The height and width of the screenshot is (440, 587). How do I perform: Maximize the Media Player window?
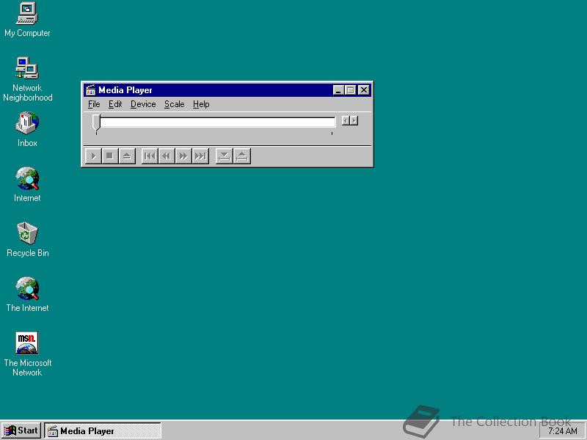351,90
